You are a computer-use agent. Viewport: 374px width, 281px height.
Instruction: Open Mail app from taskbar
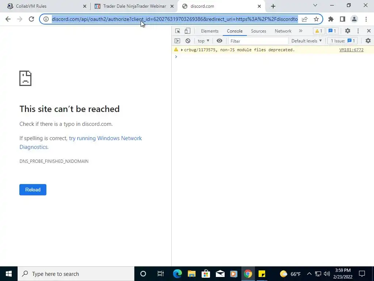tap(220, 274)
